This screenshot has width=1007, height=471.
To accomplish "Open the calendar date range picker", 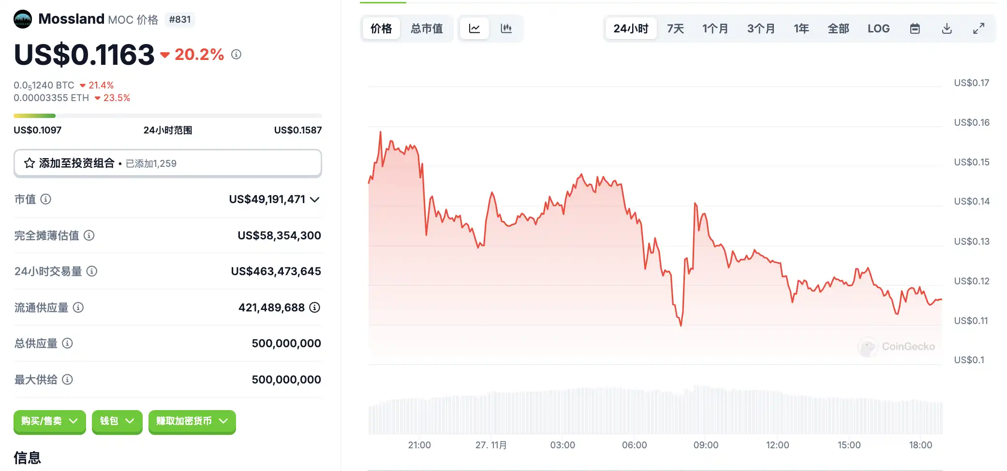I will [x=915, y=29].
